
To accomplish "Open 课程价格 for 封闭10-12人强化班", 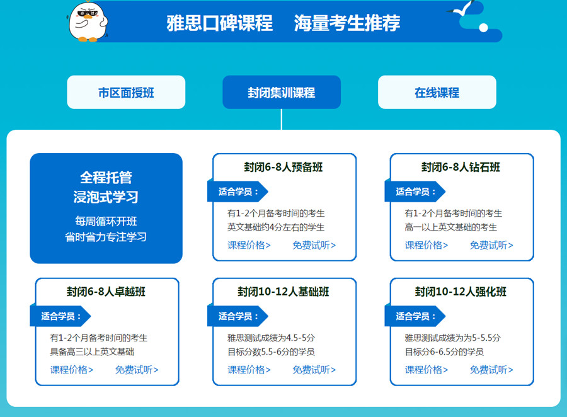I will click(427, 370).
